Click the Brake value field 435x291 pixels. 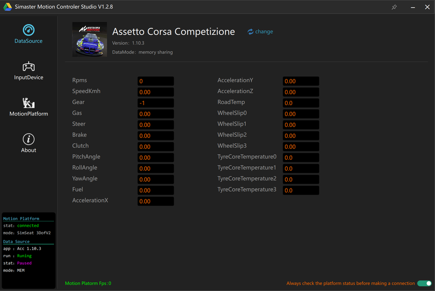[156, 136]
